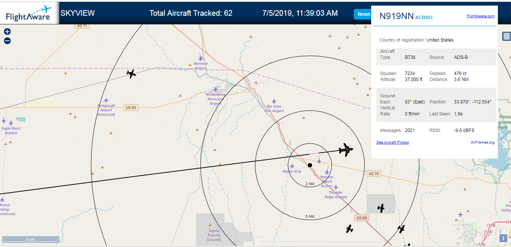Click the FlightAware logo
This screenshot has height=247, width=511.
28,13
